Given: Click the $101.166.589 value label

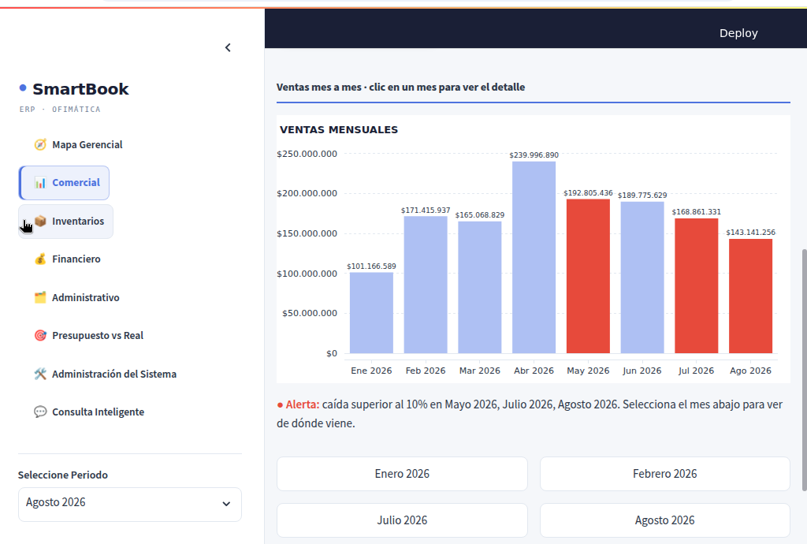Looking at the screenshot, I should pos(372,266).
